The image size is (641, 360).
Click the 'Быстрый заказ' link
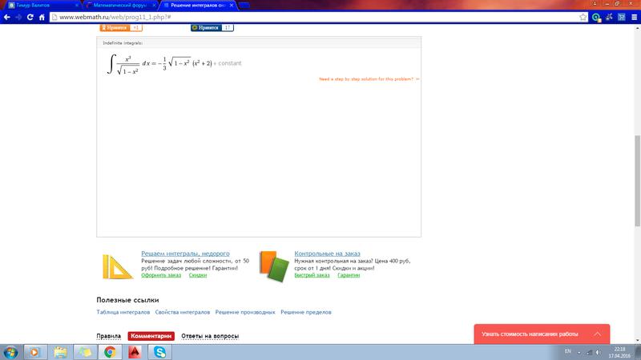[312, 275]
